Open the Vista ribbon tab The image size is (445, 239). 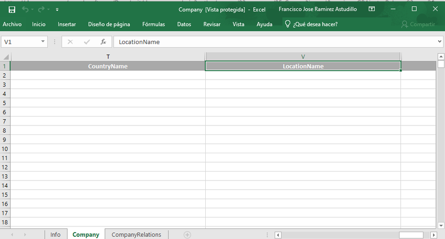coord(238,24)
